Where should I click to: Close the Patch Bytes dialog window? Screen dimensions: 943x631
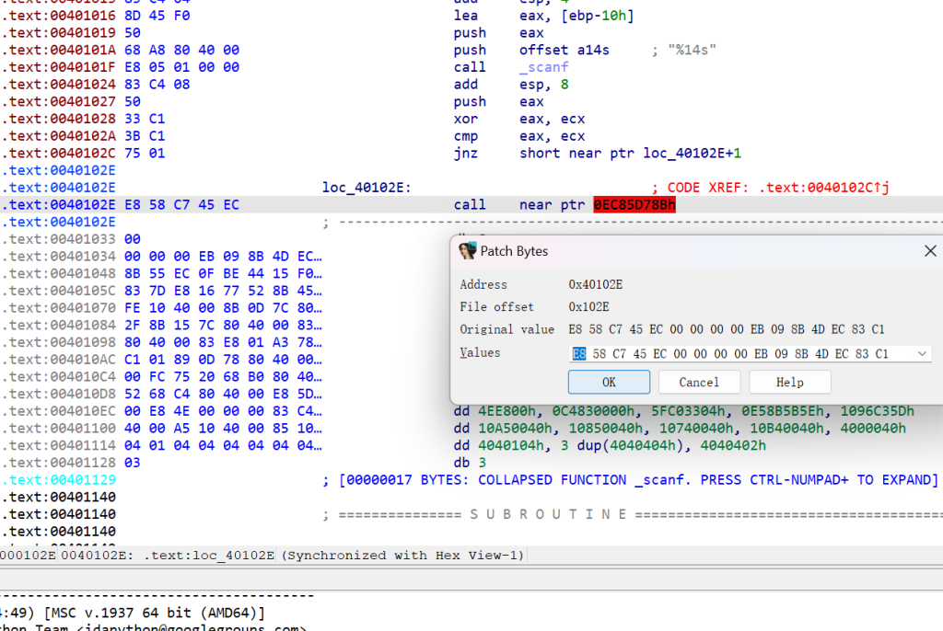[x=930, y=251]
